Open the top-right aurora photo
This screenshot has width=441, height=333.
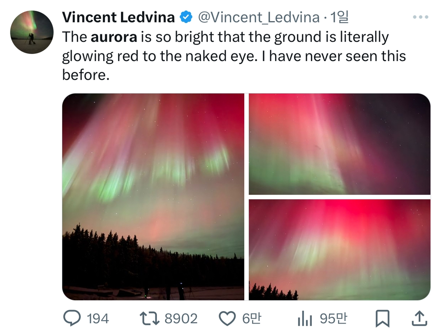[x=339, y=144]
